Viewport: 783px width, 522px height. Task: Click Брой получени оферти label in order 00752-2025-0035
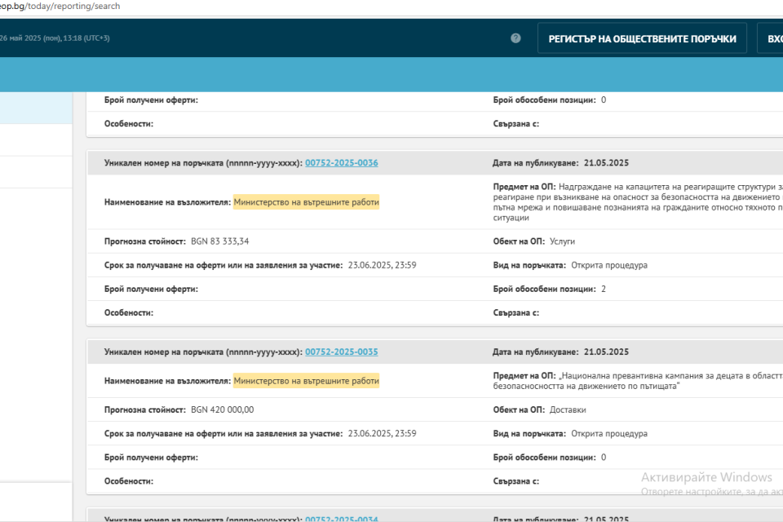coord(152,457)
